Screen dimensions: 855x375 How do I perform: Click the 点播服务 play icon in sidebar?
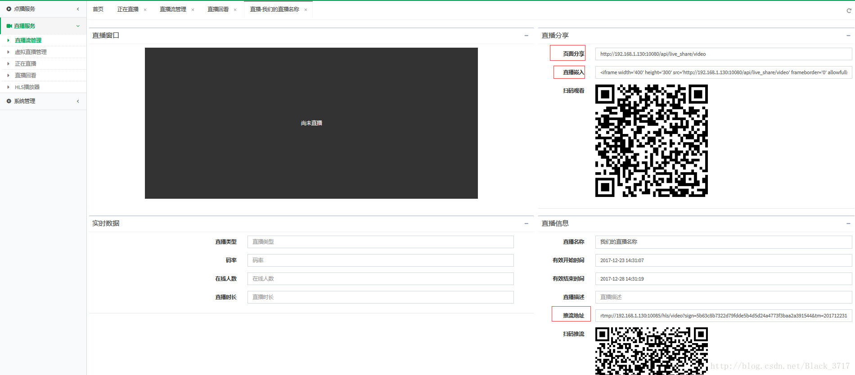click(9, 9)
